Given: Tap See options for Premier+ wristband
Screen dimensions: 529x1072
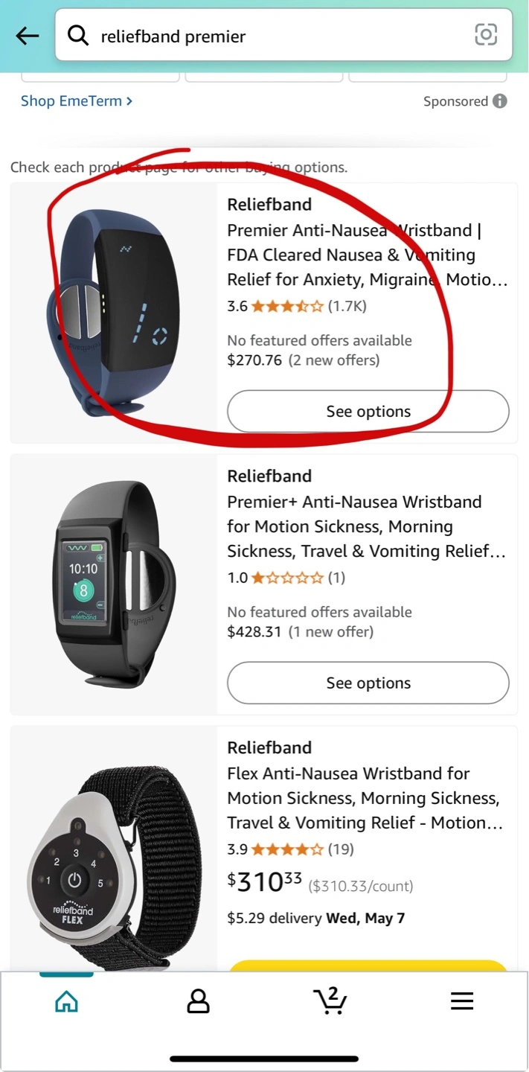Looking at the screenshot, I should 368,683.
